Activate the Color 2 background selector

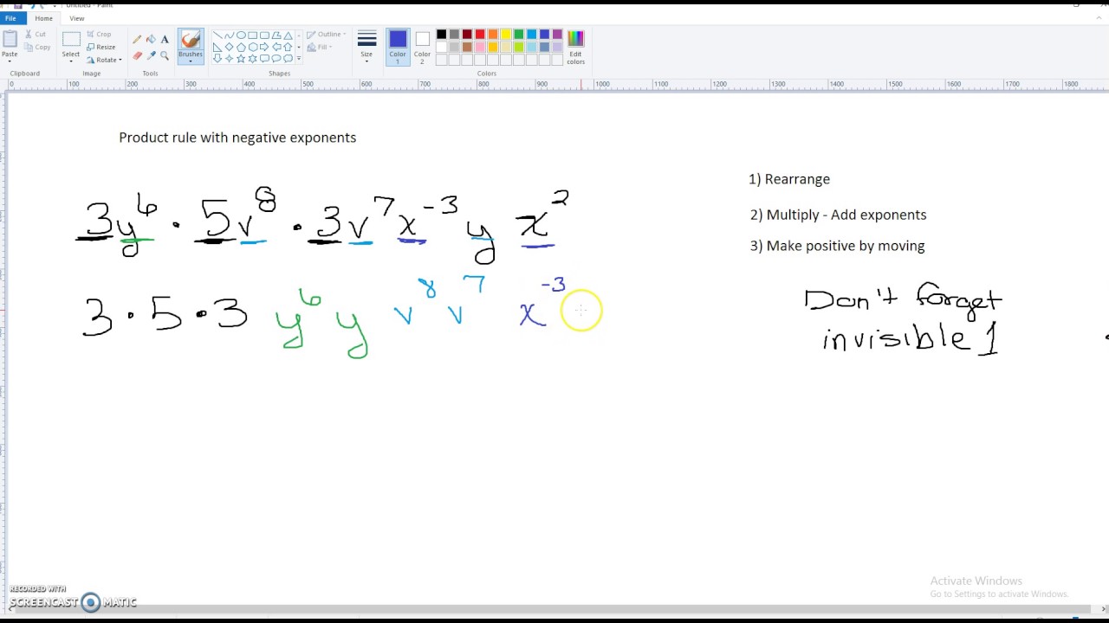pyautogui.click(x=422, y=47)
